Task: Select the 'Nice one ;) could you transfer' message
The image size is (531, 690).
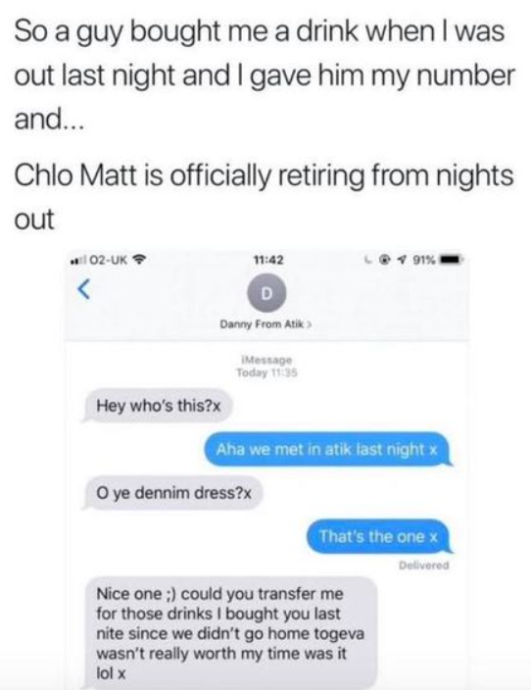Action: click(229, 633)
